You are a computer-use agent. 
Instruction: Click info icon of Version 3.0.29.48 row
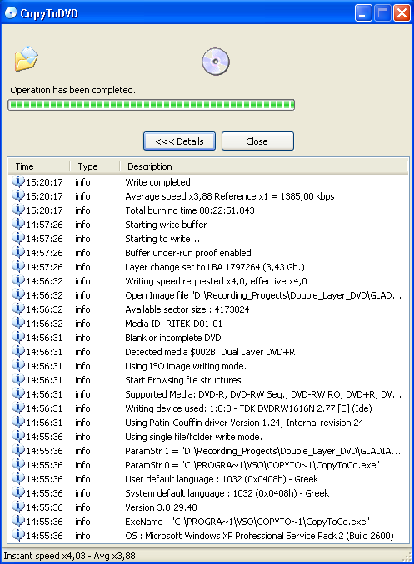point(18,507)
